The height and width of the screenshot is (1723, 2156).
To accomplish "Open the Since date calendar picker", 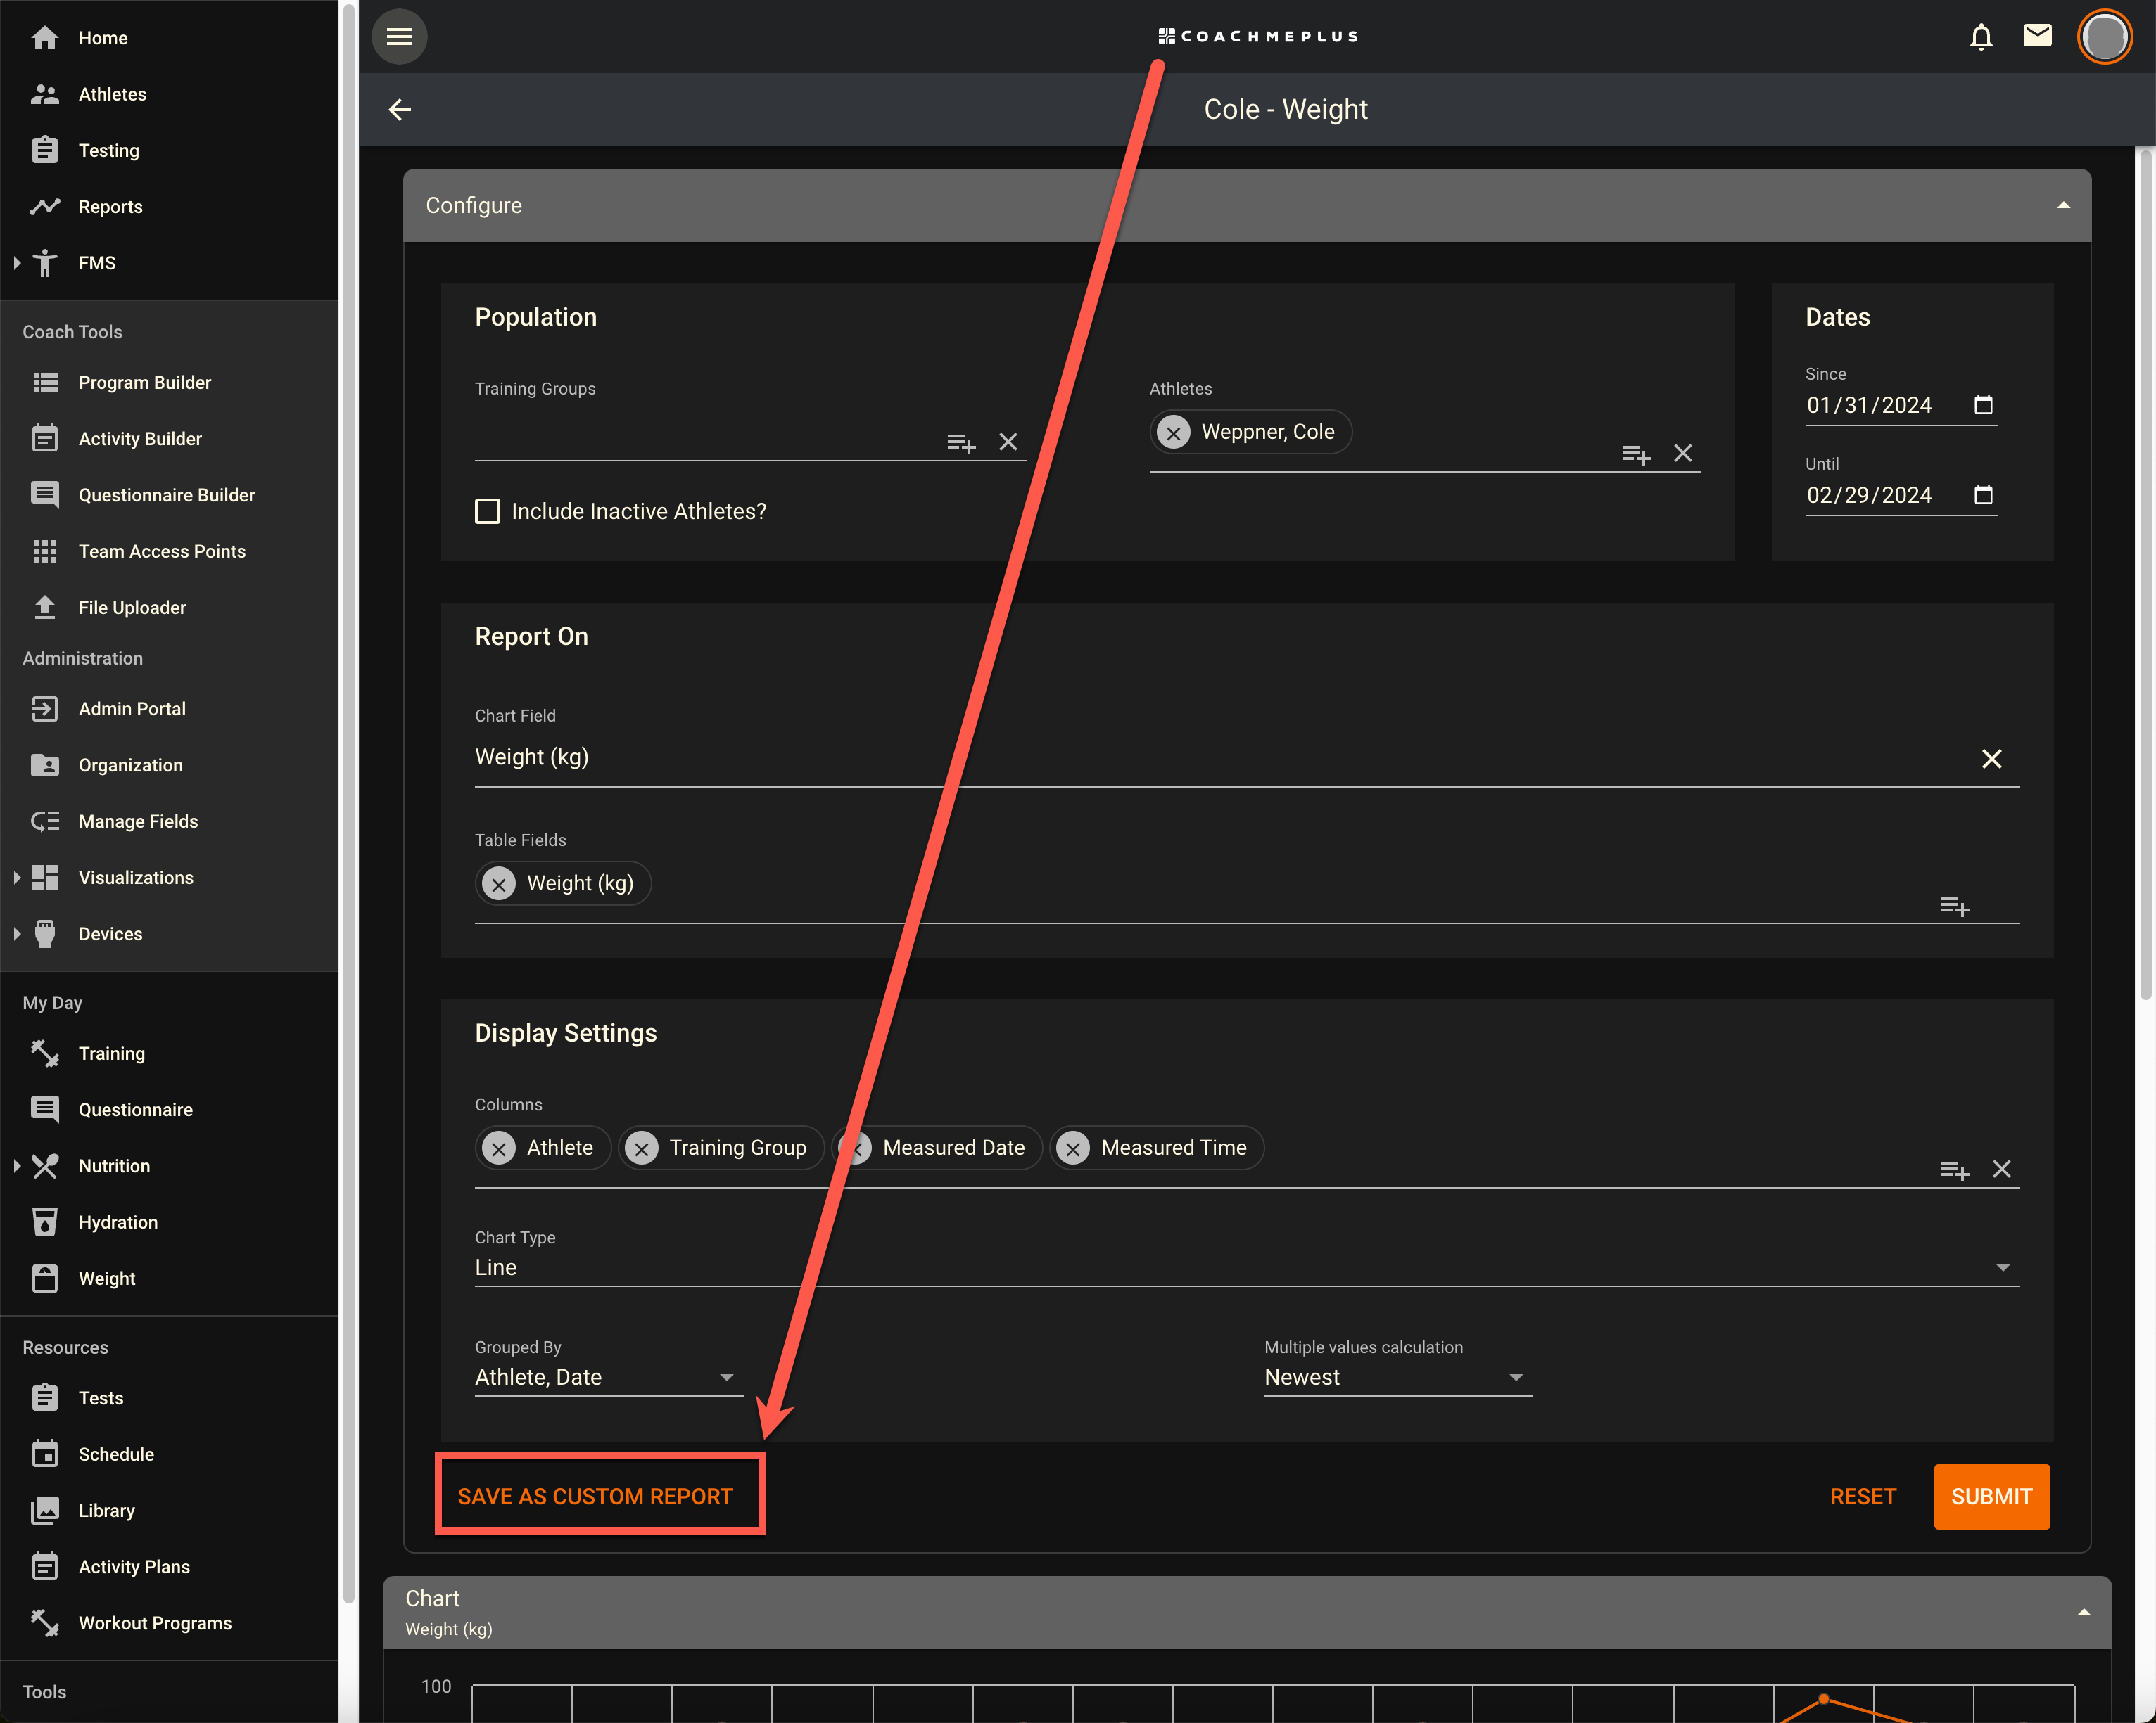I will [1983, 405].
